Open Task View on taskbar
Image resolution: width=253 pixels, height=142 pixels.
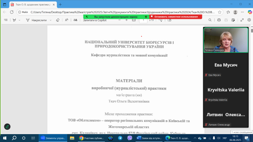click(33, 138)
